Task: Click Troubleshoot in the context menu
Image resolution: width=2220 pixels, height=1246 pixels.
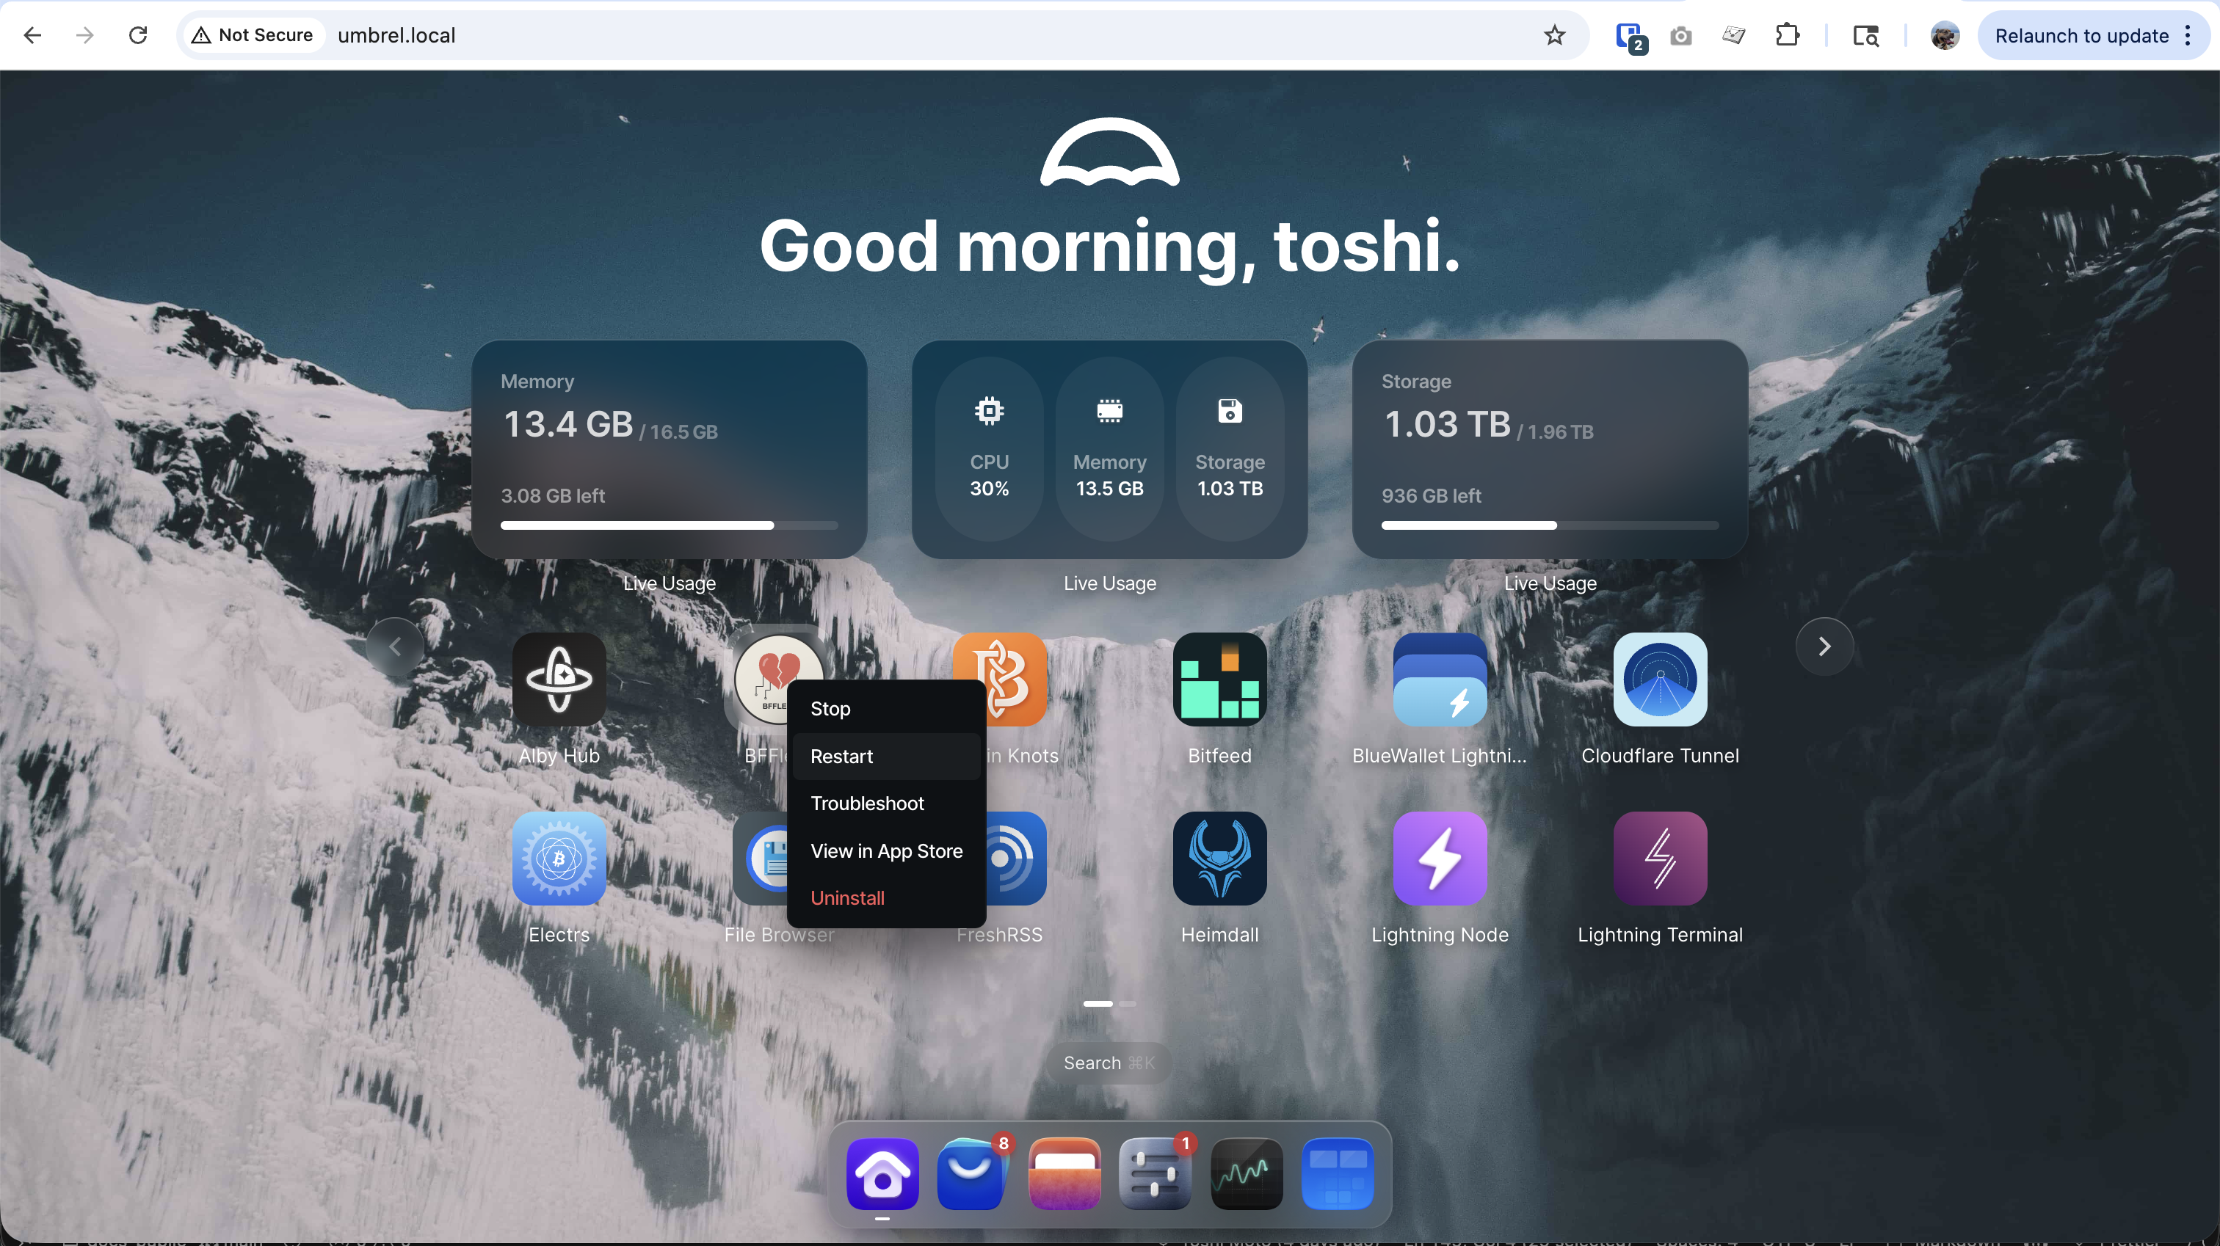Action: pos(867,803)
